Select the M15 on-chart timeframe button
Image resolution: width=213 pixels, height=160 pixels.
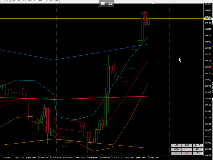pos(198,145)
